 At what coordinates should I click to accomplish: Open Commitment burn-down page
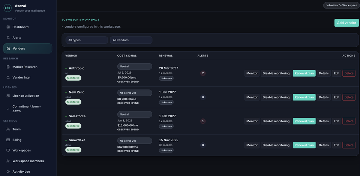click(x=28, y=109)
